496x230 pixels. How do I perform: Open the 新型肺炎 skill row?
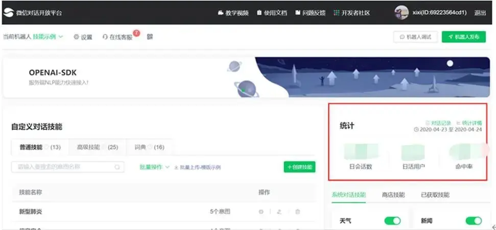(x=163, y=212)
